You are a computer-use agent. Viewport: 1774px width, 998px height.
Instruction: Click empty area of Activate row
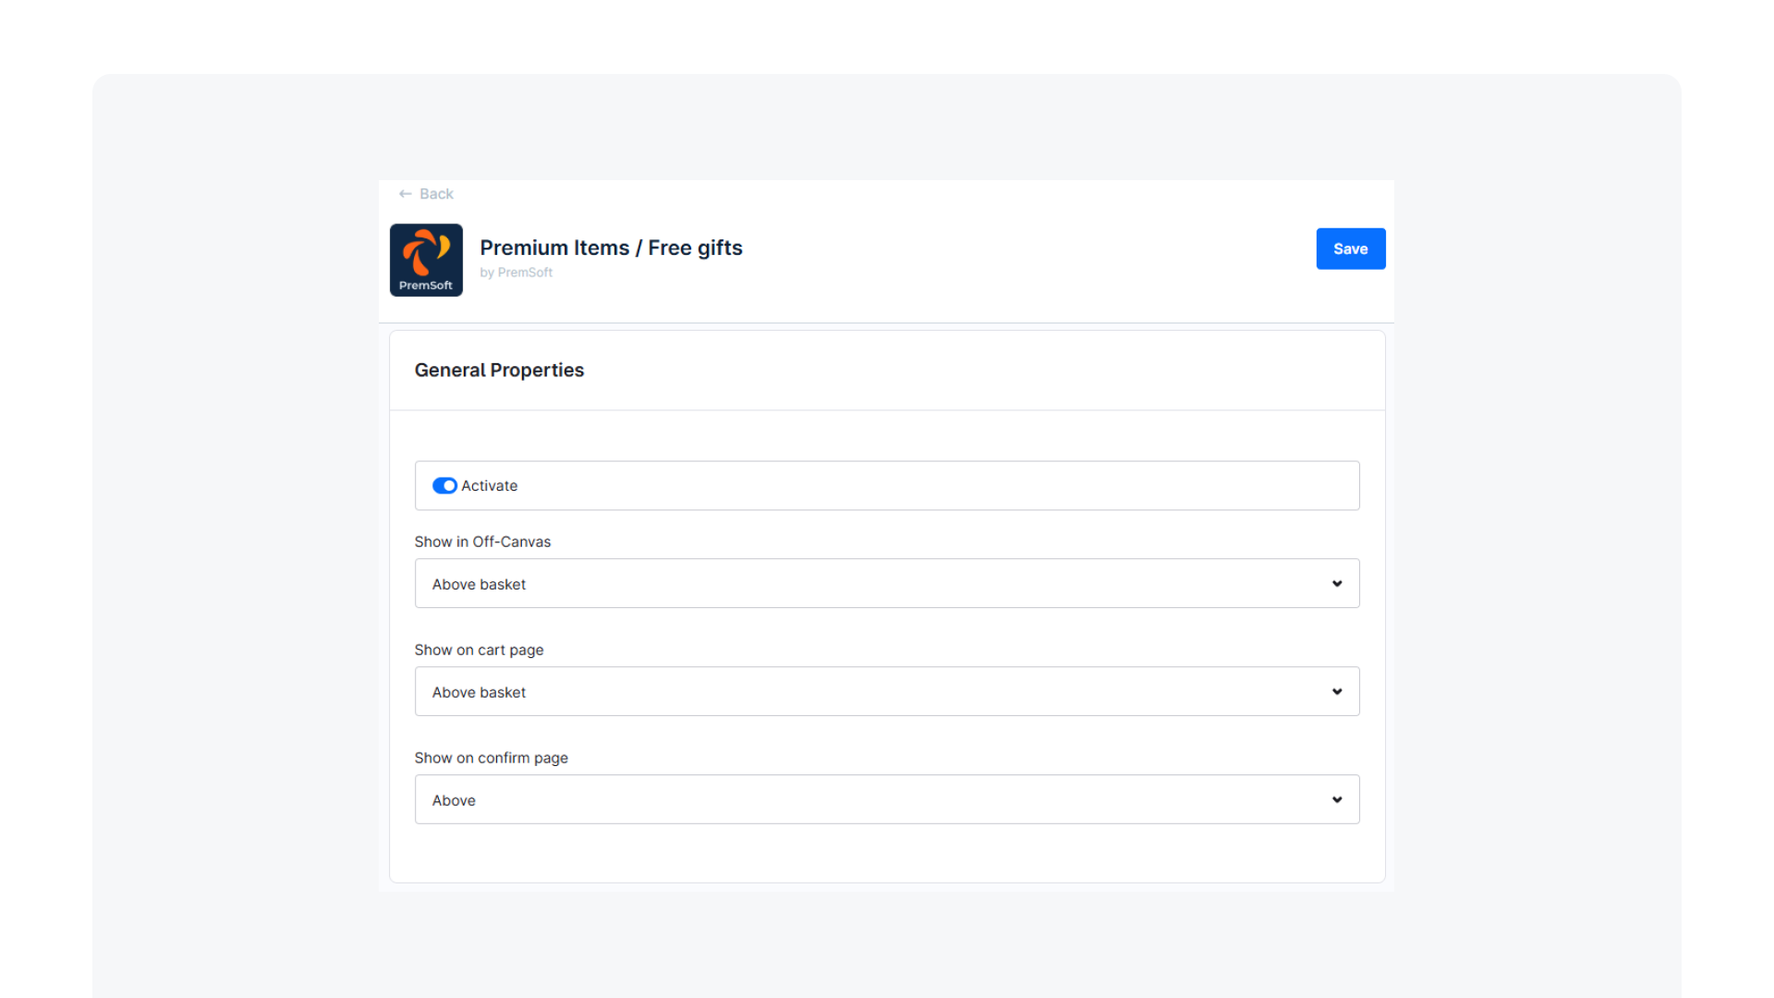[924, 486]
